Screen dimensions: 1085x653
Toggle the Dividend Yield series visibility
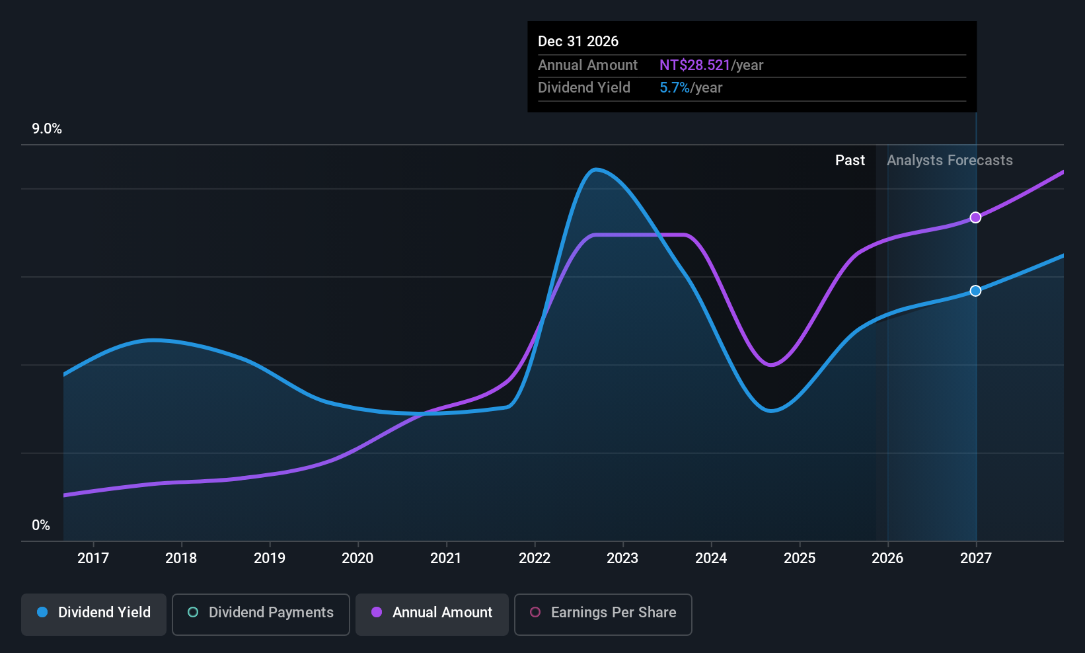click(93, 614)
